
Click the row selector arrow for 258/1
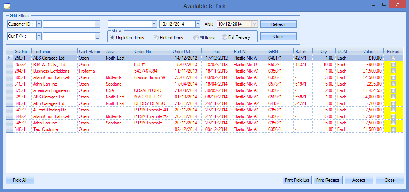point(10,58)
